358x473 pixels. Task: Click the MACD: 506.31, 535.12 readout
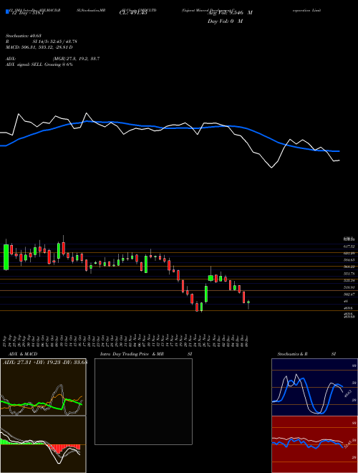pos(39,47)
